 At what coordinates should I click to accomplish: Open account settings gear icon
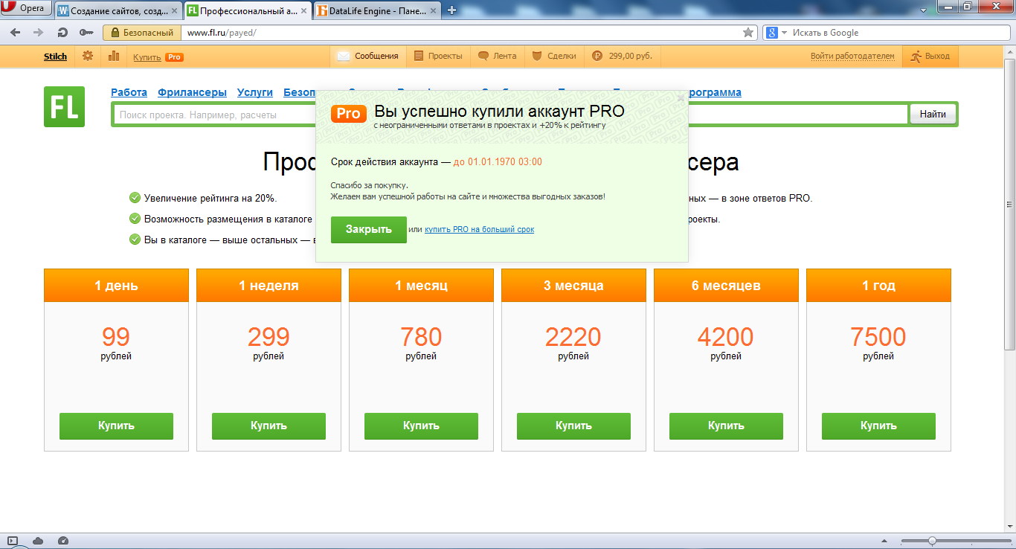pos(88,56)
